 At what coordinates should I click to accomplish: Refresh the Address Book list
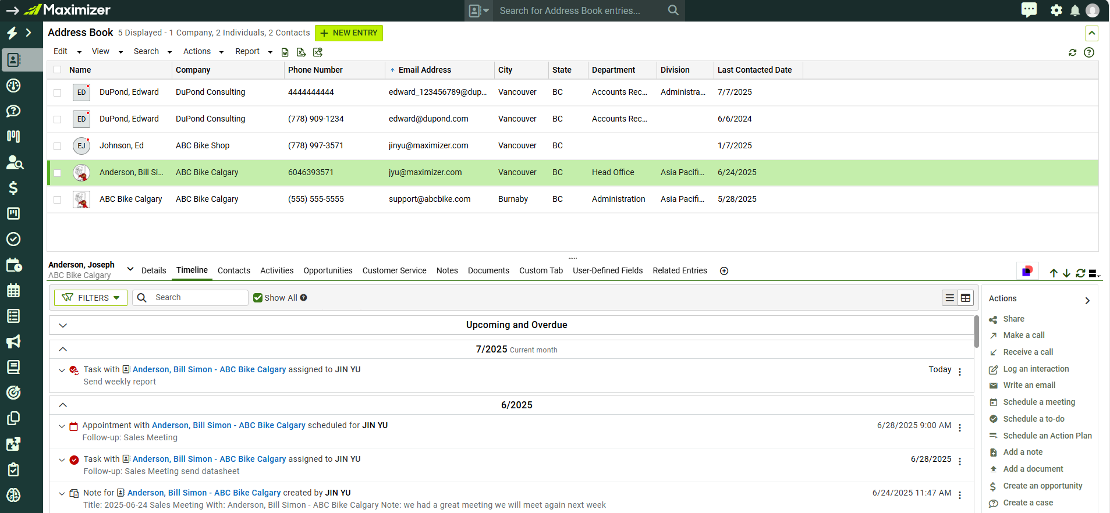pyautogui.click(x=1073, y=52)
